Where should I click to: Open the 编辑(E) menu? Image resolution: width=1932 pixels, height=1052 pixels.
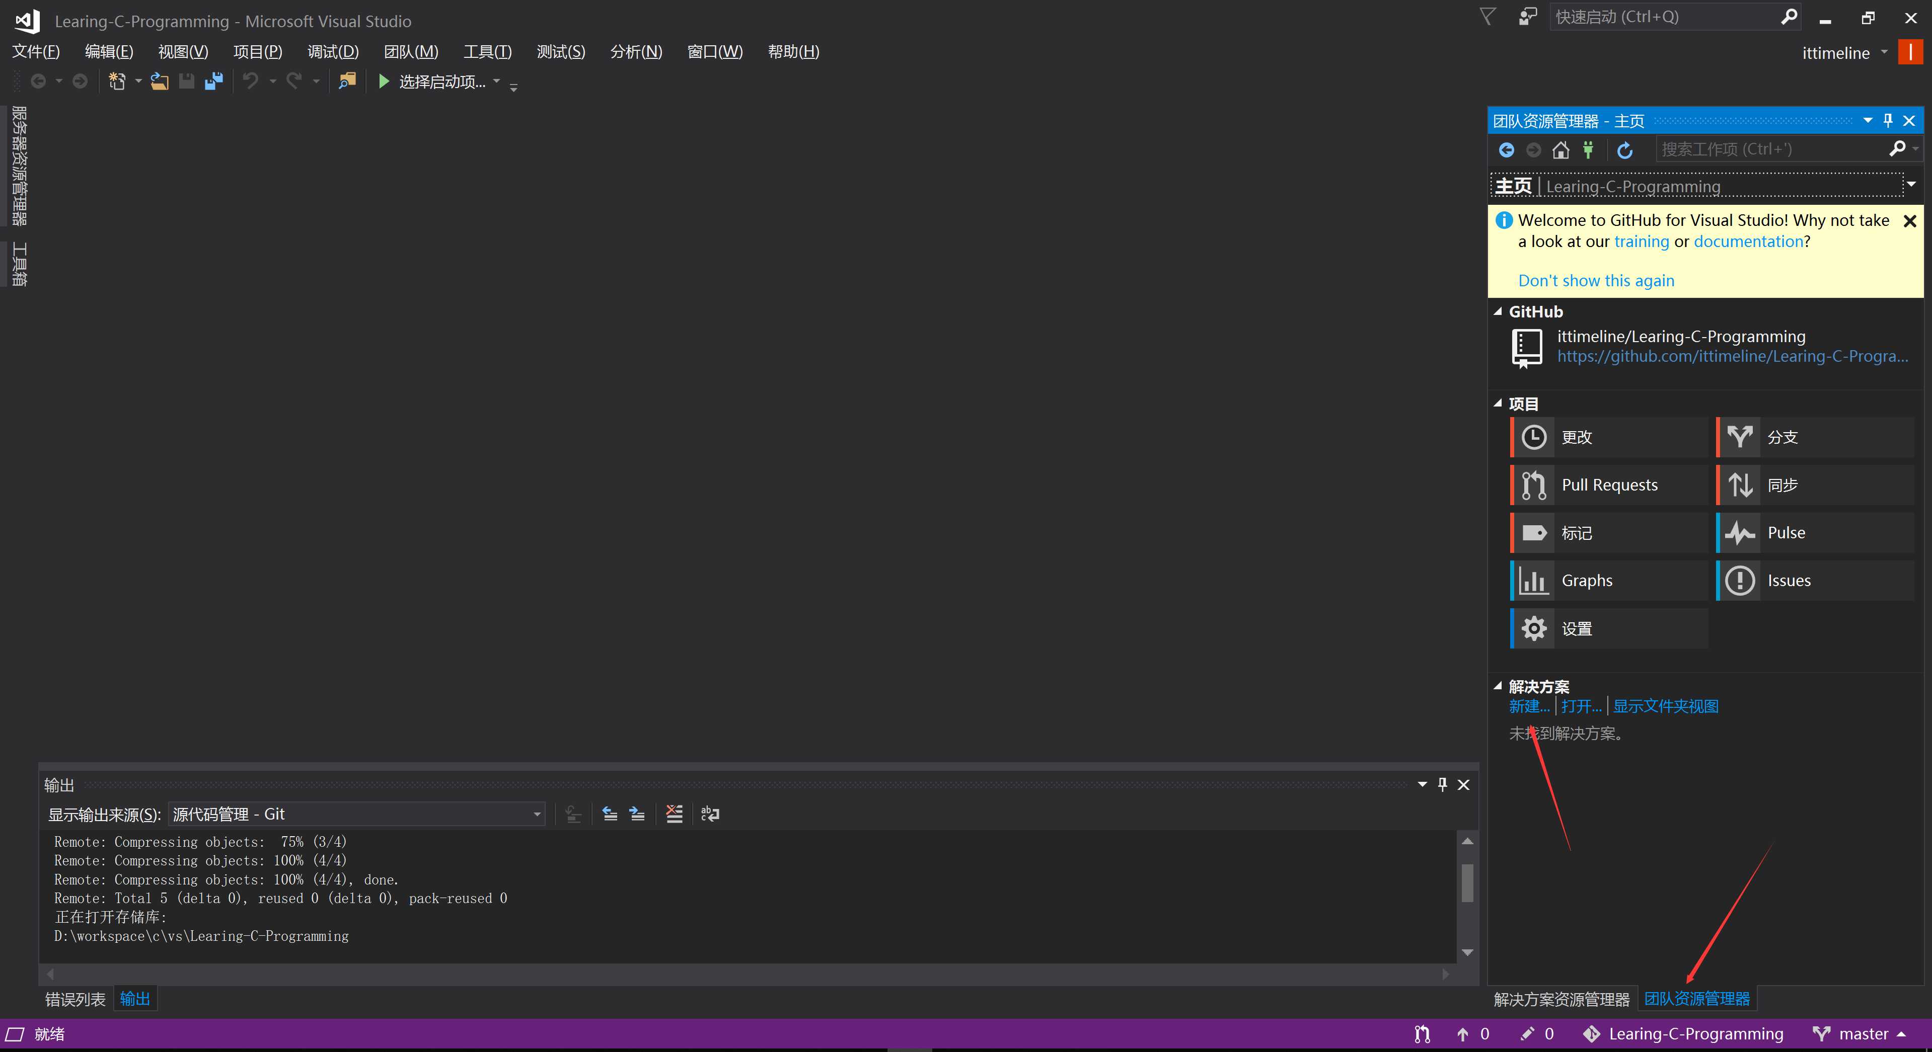pos(109,52)
